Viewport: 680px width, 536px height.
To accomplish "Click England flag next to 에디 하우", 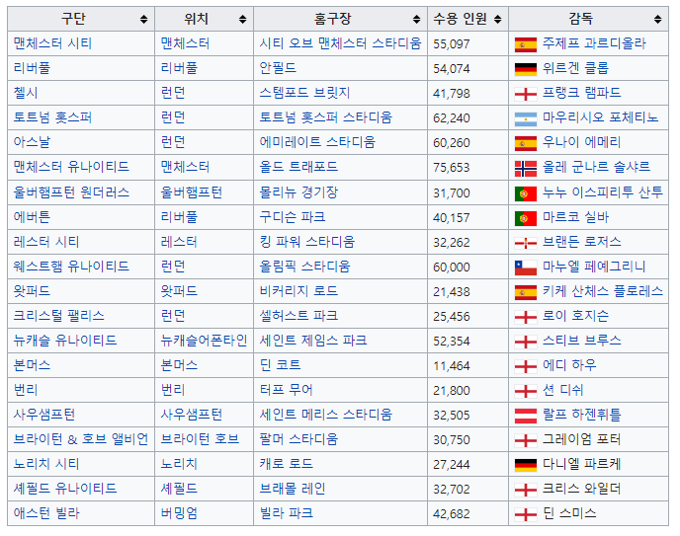I will [x=526, y=367].
